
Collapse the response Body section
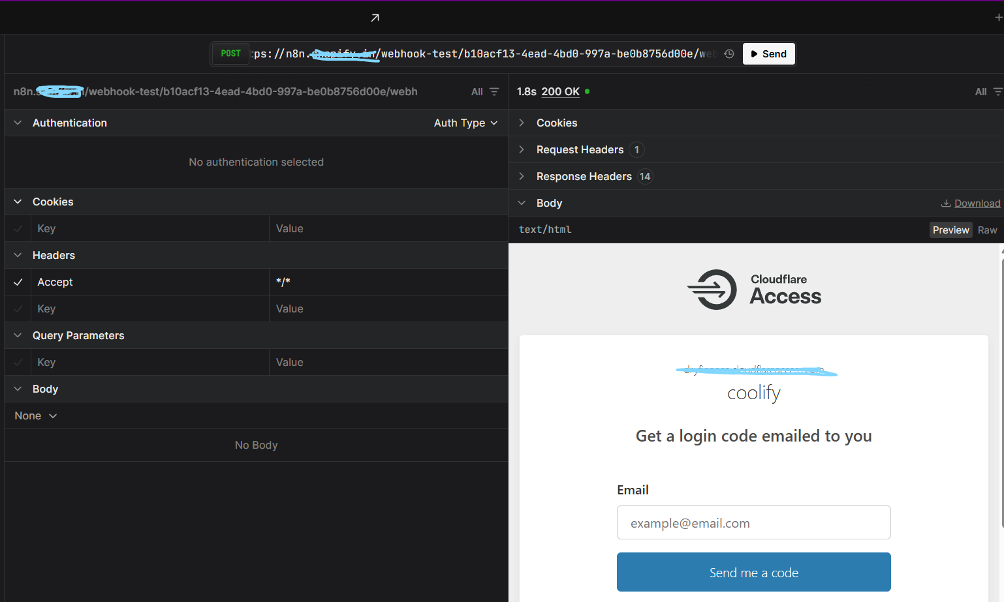pyautogui.click(x=522, y=203)
